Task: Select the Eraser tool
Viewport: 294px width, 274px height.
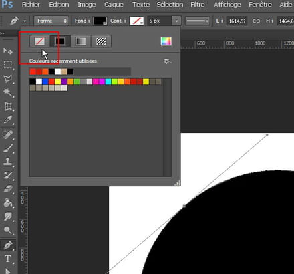Action: pos(8,189)
